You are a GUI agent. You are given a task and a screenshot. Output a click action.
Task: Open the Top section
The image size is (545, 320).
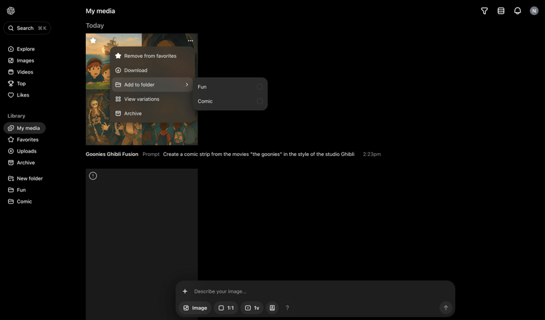pyautogui.click(x=16, y=83)
